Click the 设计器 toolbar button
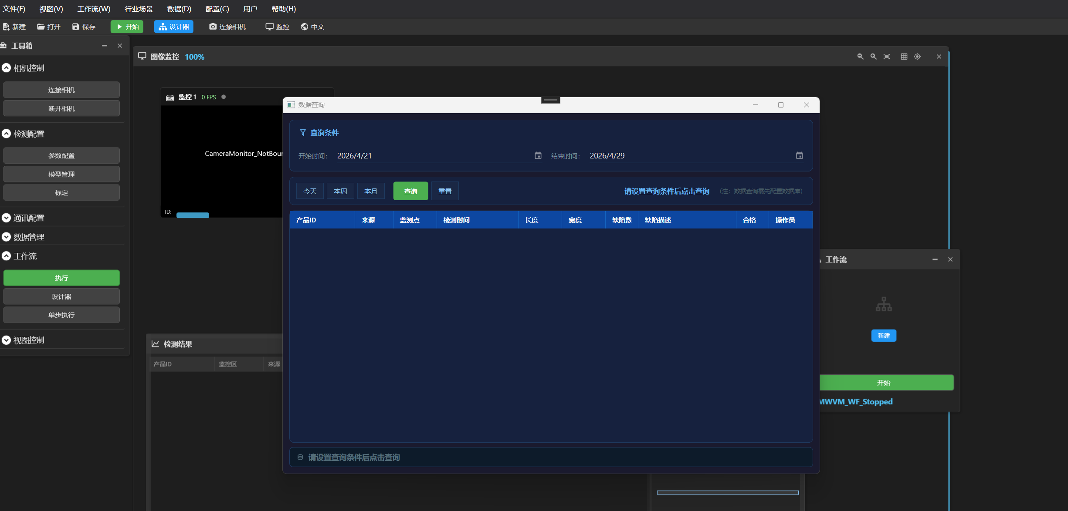This screenshot has height=511, width=1068. click(x=174, y=27)
